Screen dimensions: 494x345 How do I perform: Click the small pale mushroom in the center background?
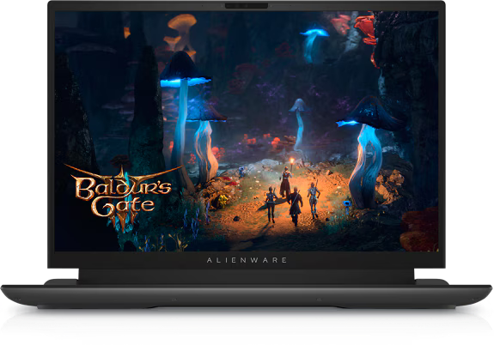[x=299, y=124]
